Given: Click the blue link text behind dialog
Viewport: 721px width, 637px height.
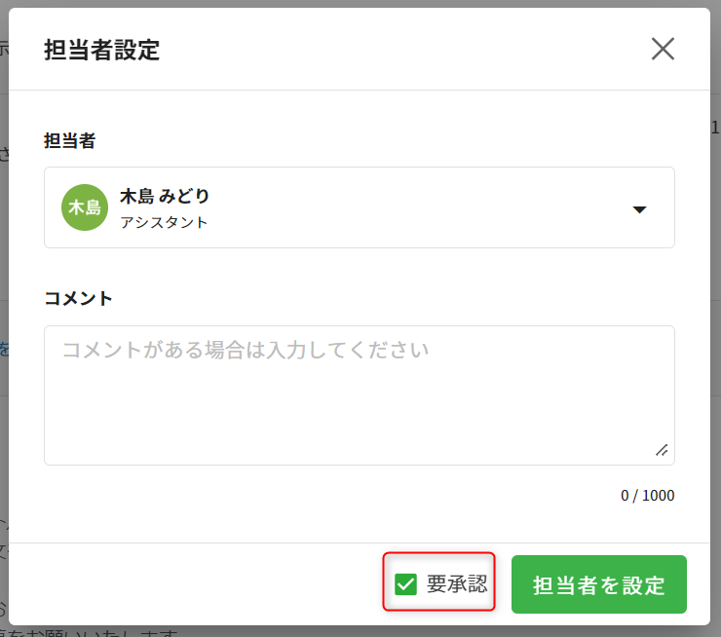Looking at the screenshot, I should pos(4,349).
